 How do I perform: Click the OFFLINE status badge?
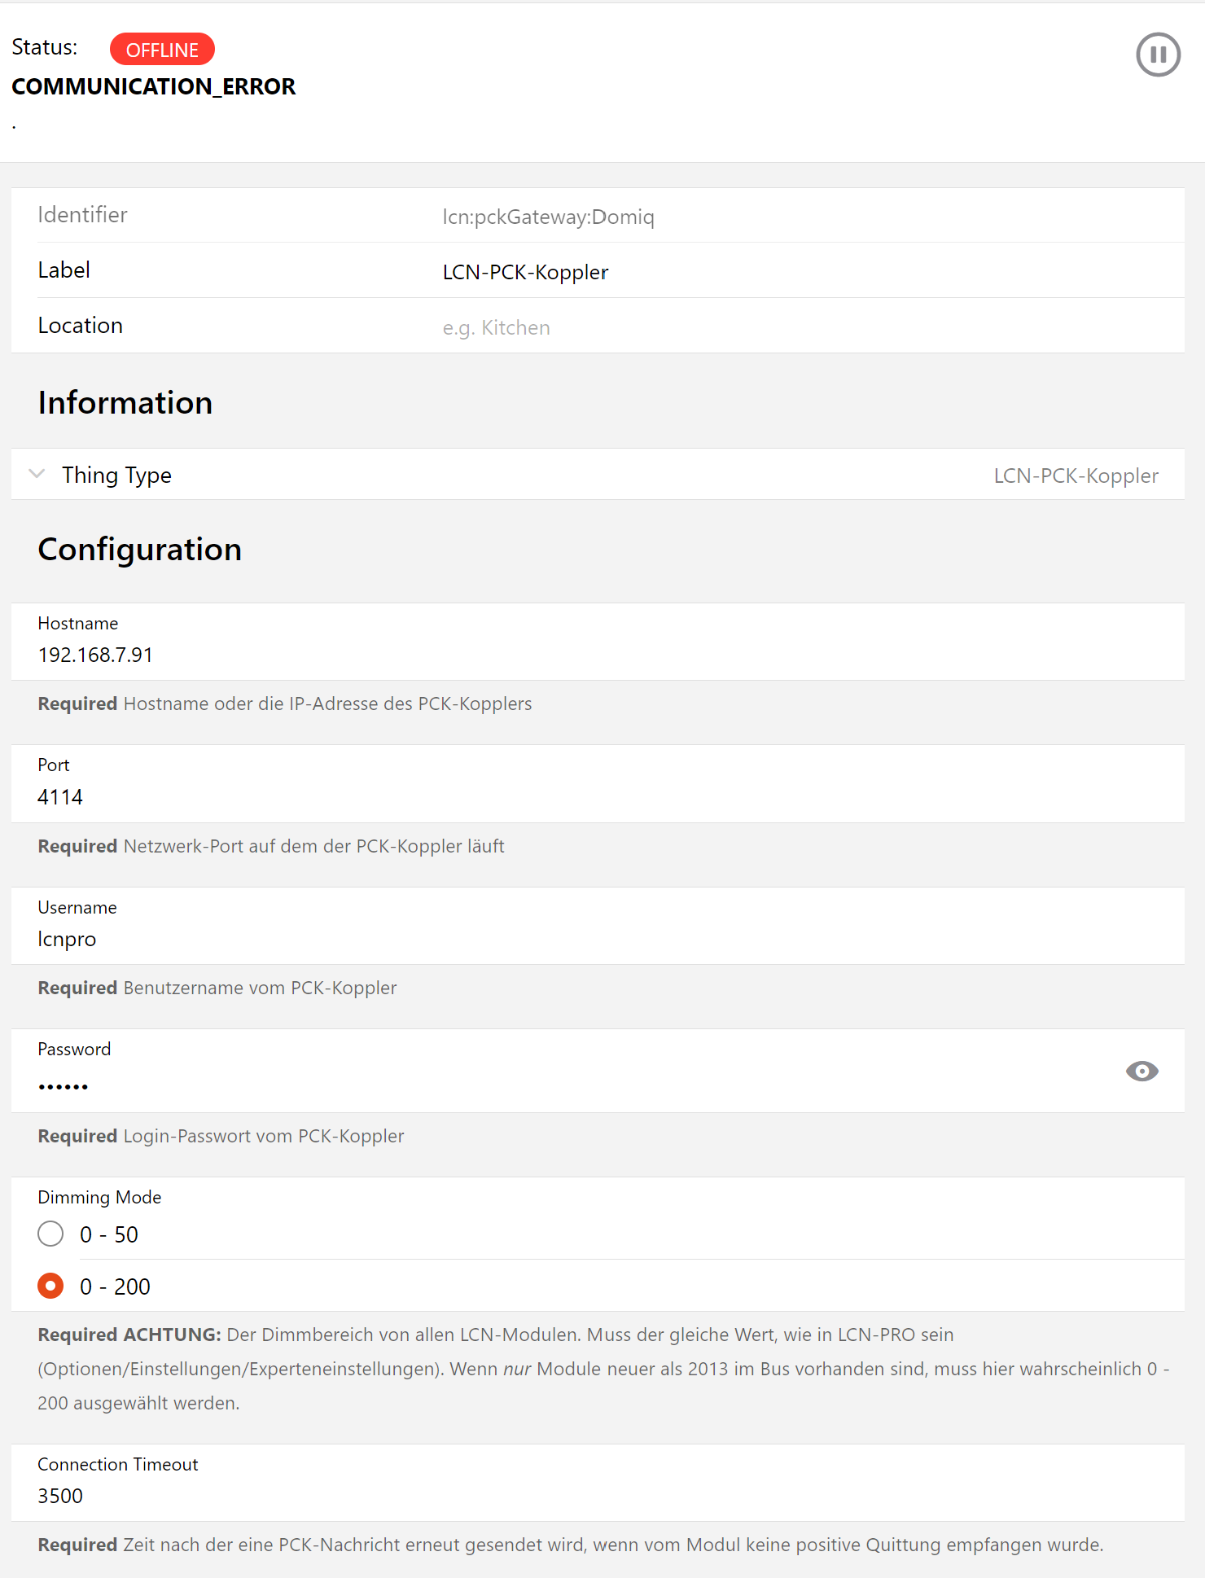162,50
